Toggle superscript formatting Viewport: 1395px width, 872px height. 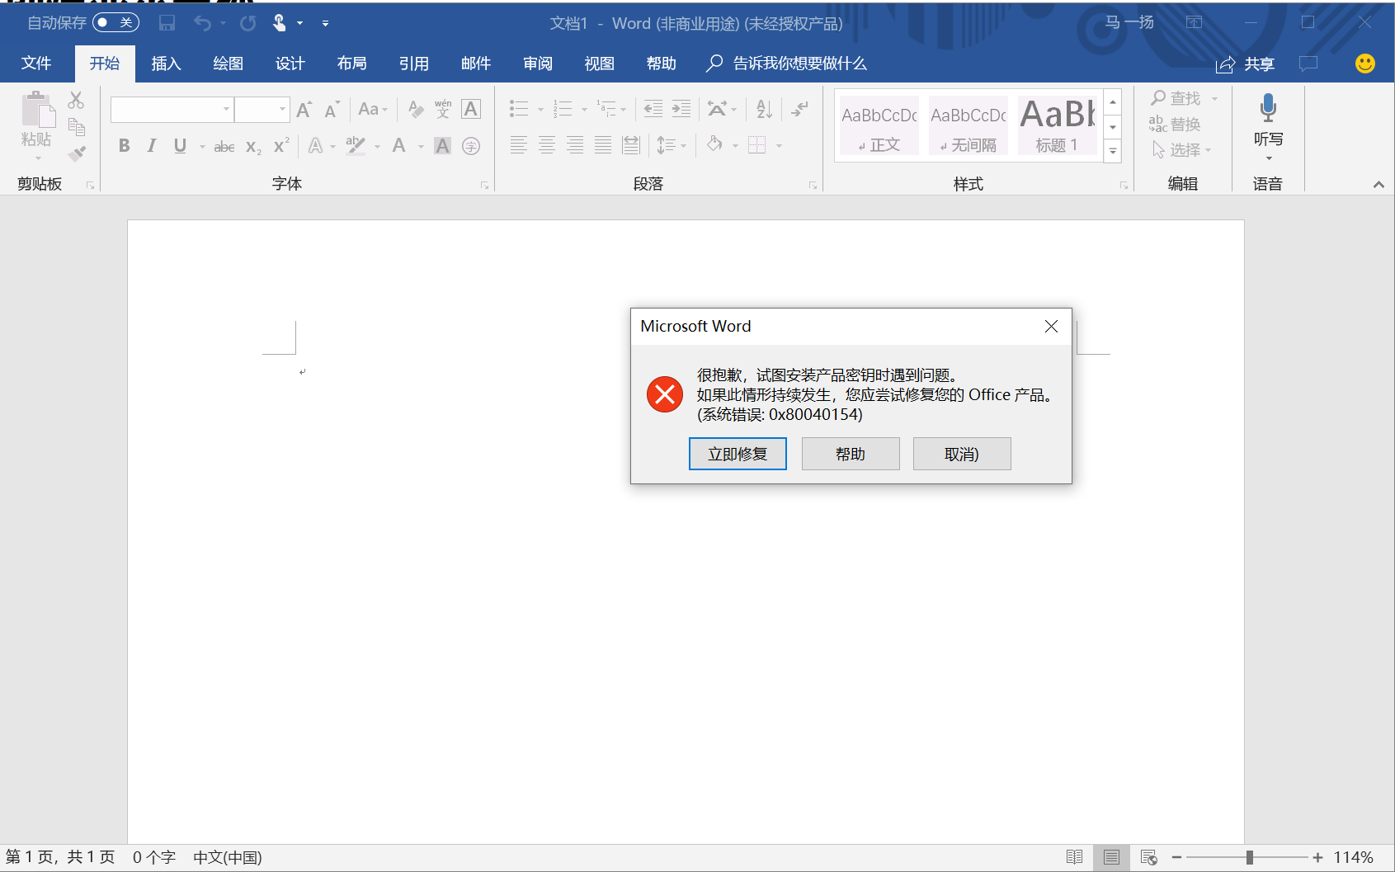281,146
